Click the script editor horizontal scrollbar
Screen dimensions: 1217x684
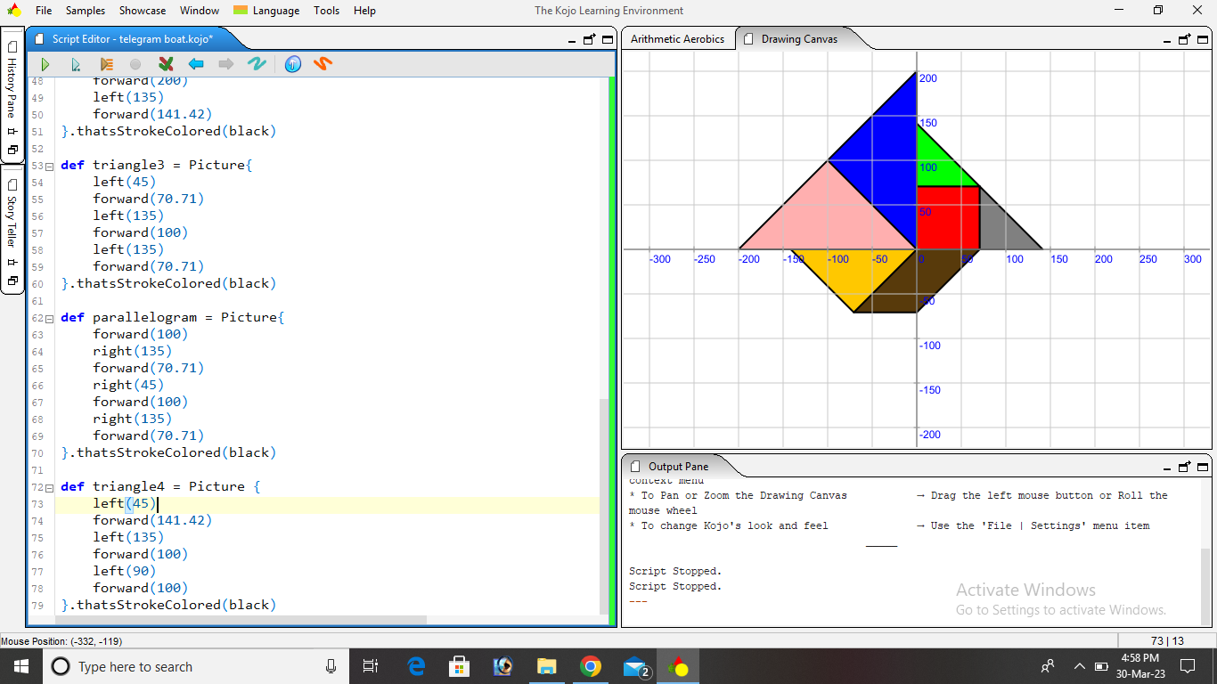click(x=242, y=620)
